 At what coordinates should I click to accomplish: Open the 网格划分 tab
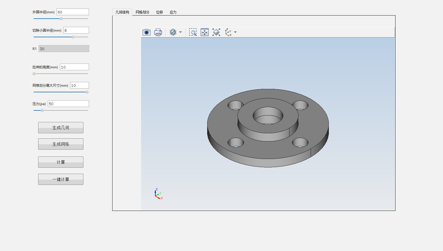point(142,12)
